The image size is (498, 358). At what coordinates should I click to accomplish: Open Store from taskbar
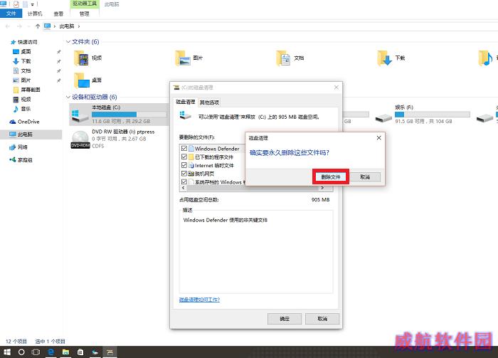click(x=80, y=352)
